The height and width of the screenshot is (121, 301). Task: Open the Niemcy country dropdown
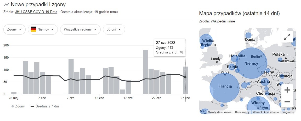click(x=43, y=29)
